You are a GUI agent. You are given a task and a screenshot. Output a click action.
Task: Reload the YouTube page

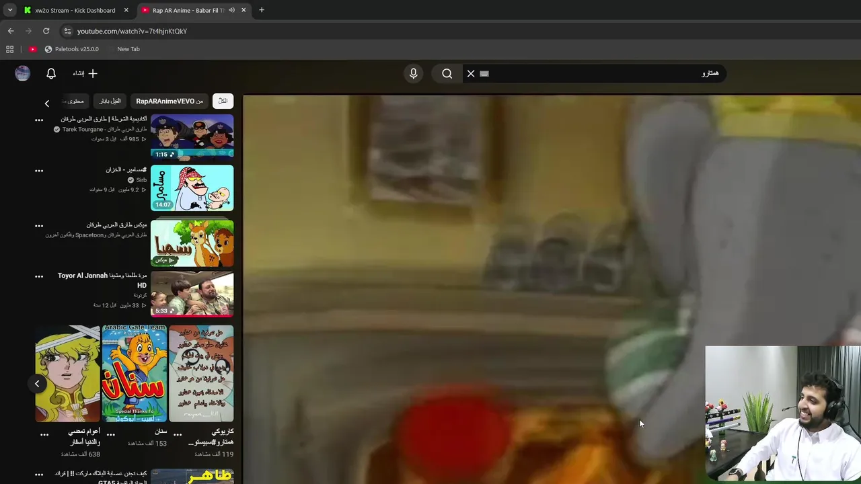[46, 31]
